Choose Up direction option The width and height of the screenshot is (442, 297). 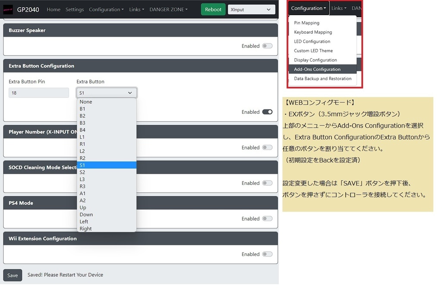pos(107,207)
